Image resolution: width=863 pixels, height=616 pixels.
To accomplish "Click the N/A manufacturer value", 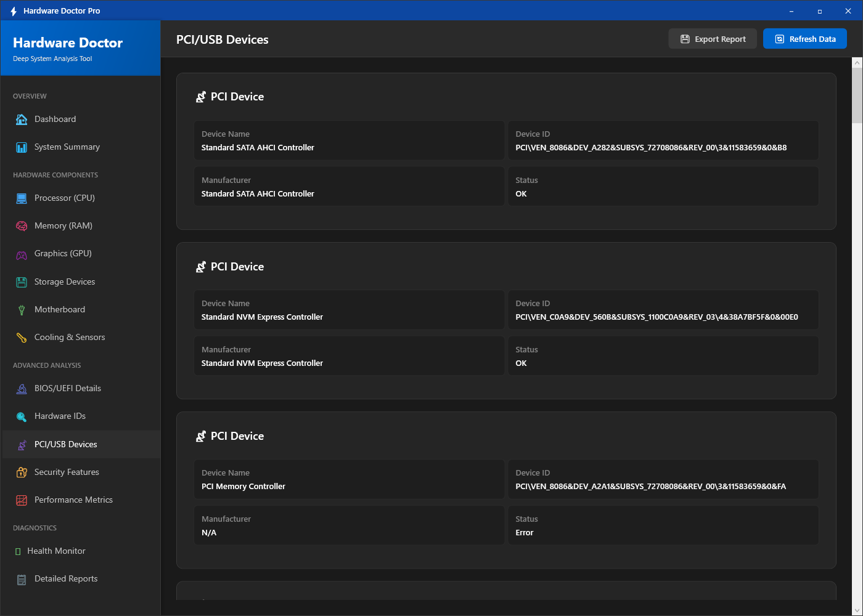I will pos(209,533).
